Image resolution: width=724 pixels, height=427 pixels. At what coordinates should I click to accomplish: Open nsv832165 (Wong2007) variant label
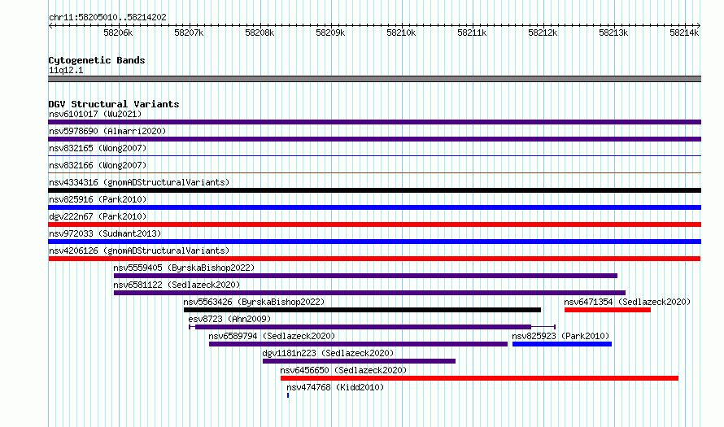pyautogui.click(x=98, y=148)
